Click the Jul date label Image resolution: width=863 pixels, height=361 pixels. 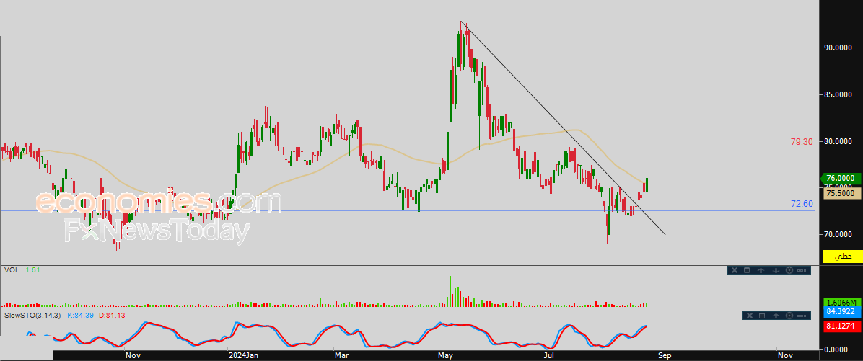(549, 355)
